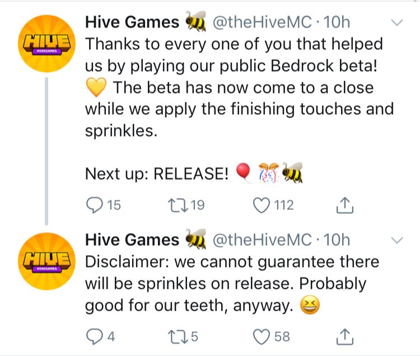Open the first tweet's chevron options menu
Screen dimensions: 420x356
point(396,23)
